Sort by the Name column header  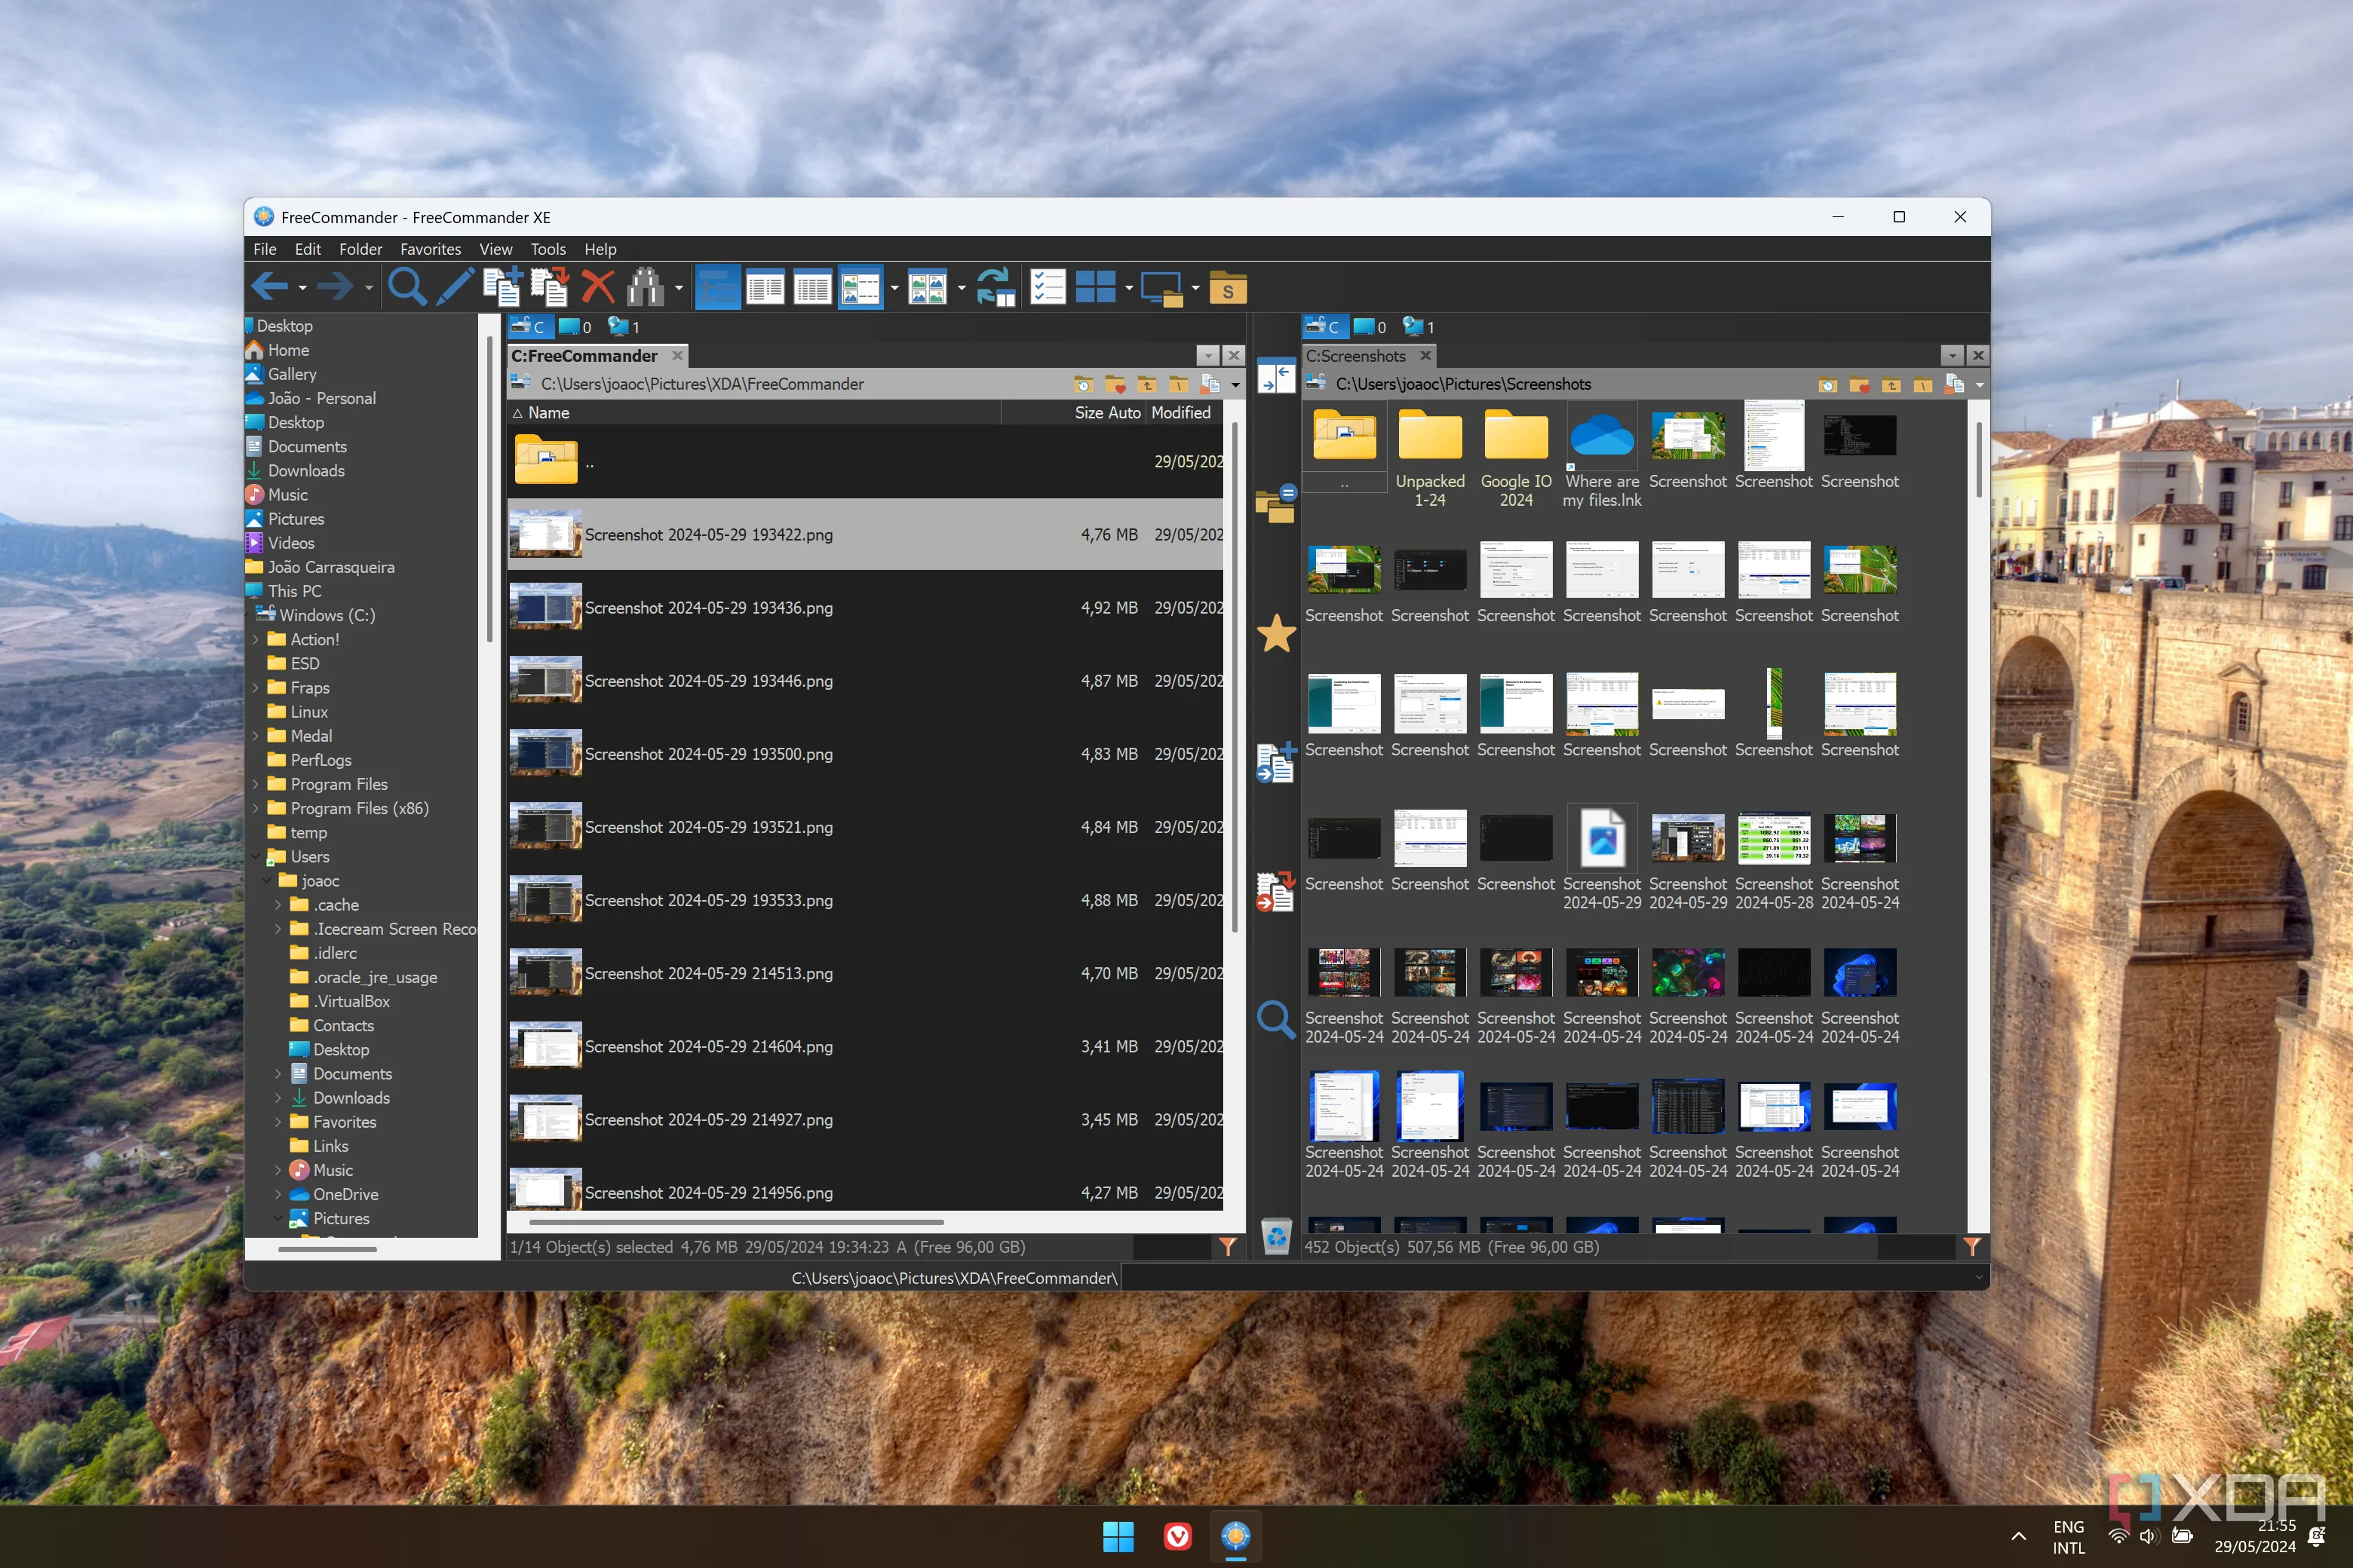click(x=754, y=412)
